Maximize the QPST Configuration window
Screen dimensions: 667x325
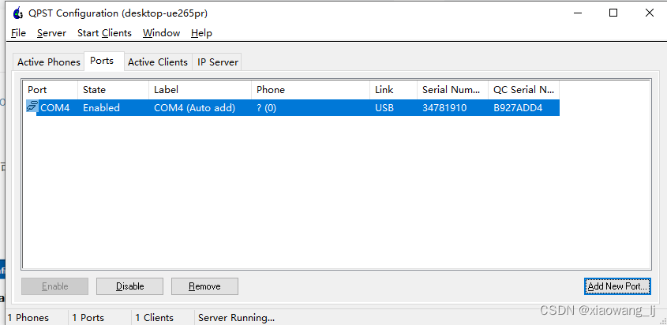click(x=613, y=13)
